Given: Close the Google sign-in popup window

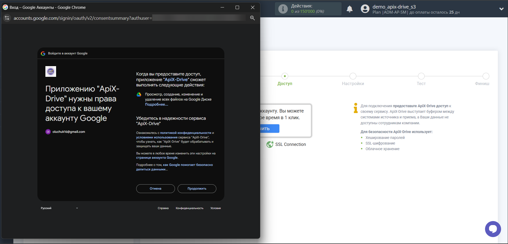Looking at the screenshot, I should pyautogui.click(x=253, y=7).
